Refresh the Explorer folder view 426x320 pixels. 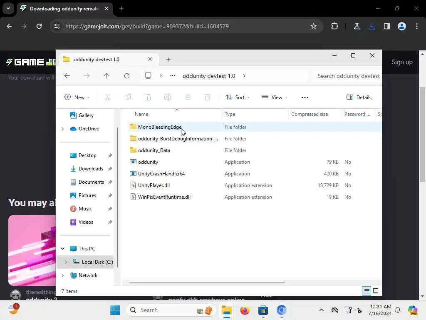pos(127,76)
